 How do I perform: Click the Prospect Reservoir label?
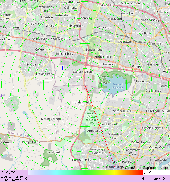[x=118, y=86]
